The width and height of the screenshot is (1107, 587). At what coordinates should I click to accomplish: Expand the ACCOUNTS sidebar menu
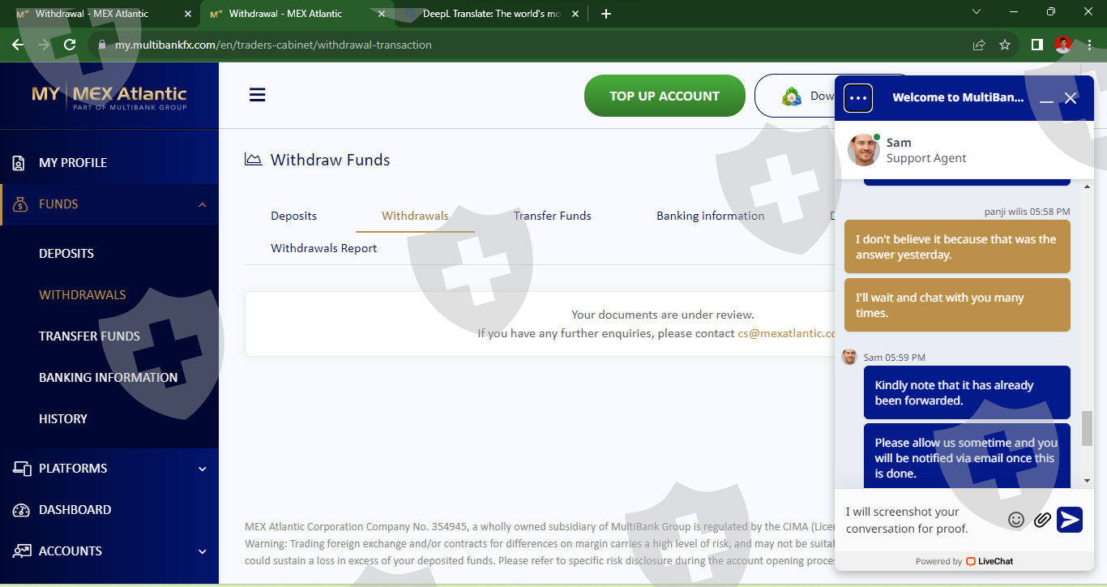[x=202, y=551]
